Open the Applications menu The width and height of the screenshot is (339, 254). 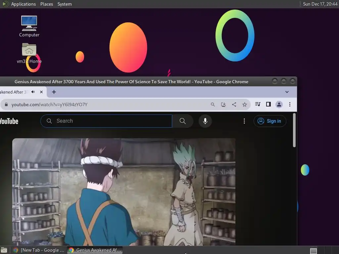coord(24,4)
